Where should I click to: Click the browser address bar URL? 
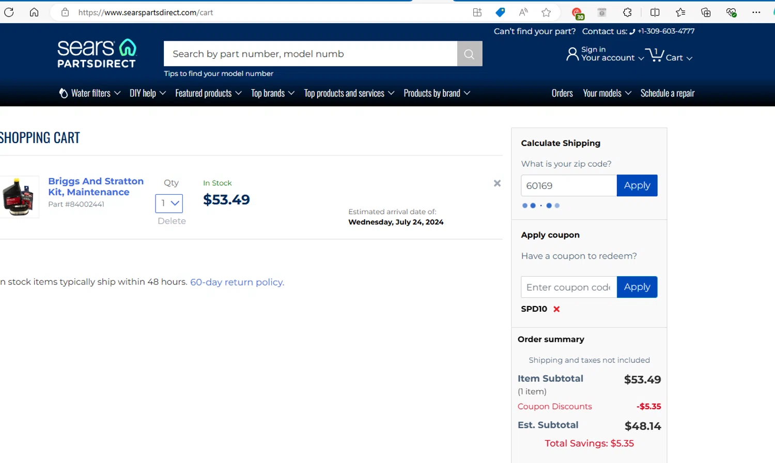tap(146, 12)
